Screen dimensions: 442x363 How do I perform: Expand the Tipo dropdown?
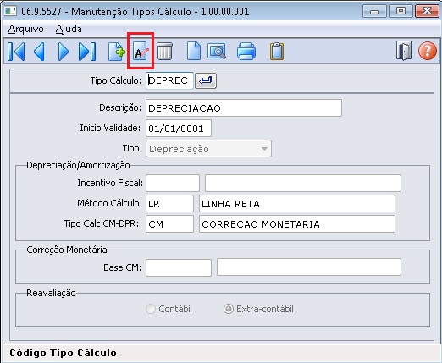pos(208,149)
